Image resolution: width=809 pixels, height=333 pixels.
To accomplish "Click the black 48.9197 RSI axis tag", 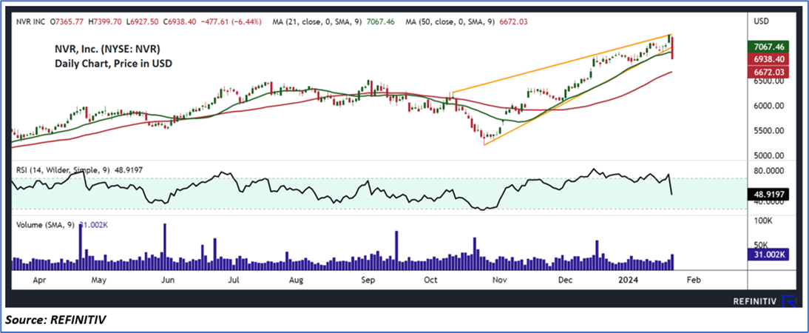I will [x=769, y=194].
